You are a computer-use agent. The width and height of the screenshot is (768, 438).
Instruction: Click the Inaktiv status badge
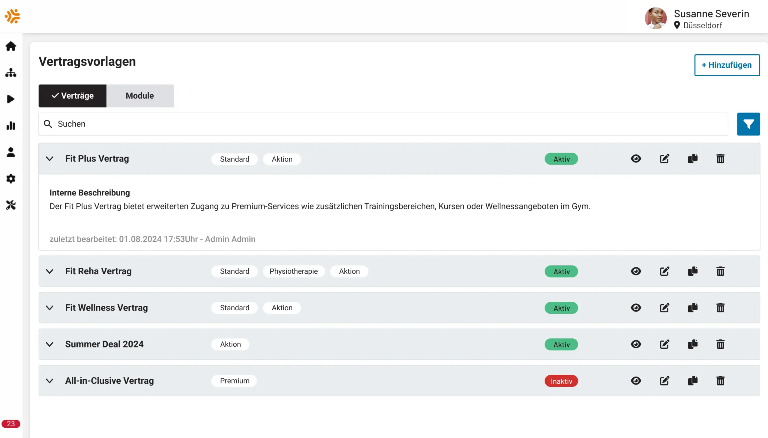[x=561, y=381]
